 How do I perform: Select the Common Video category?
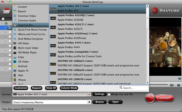tap(31, 16)
